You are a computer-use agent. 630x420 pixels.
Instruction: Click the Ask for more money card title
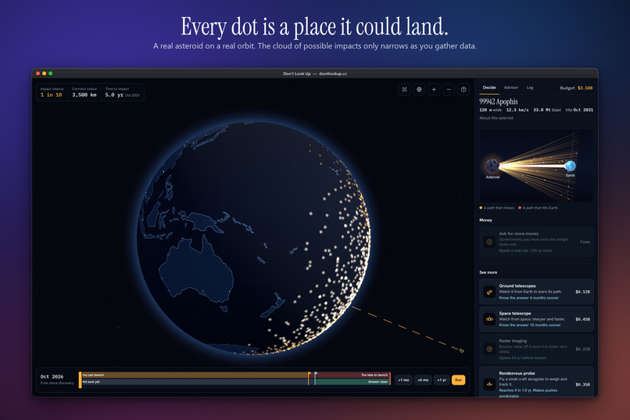coord(519,234)
